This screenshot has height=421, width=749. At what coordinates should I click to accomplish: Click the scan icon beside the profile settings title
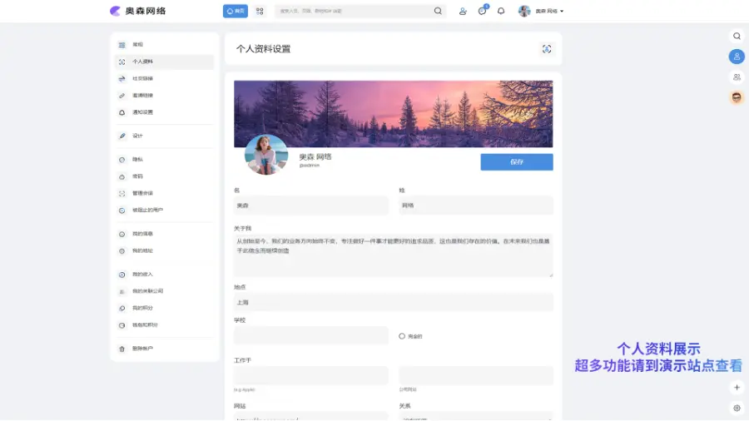547,49
